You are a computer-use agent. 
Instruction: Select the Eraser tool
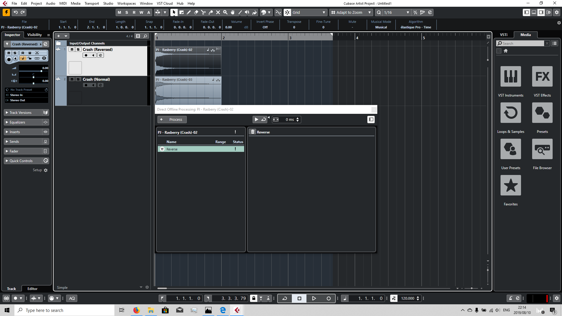coord(196,12)
